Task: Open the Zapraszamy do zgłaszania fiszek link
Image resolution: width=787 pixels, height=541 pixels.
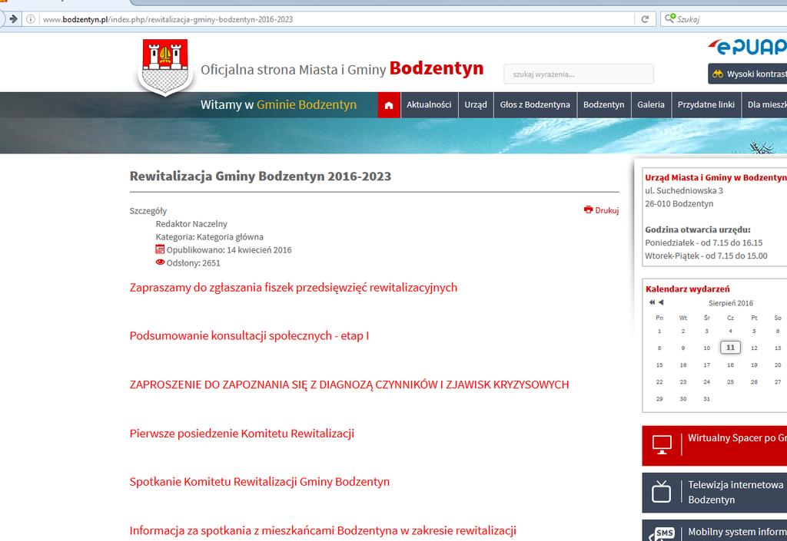Action: click(x=293, y=288)
